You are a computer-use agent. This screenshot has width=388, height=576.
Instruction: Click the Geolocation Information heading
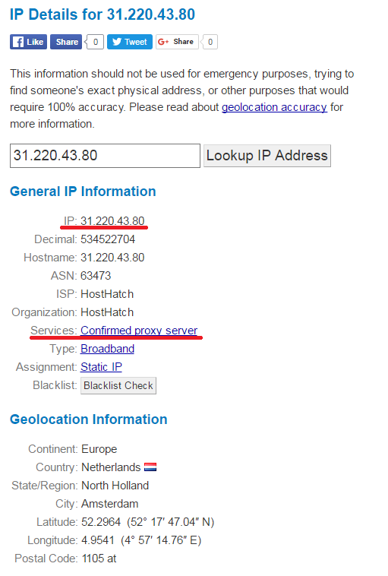pos(89,419)
